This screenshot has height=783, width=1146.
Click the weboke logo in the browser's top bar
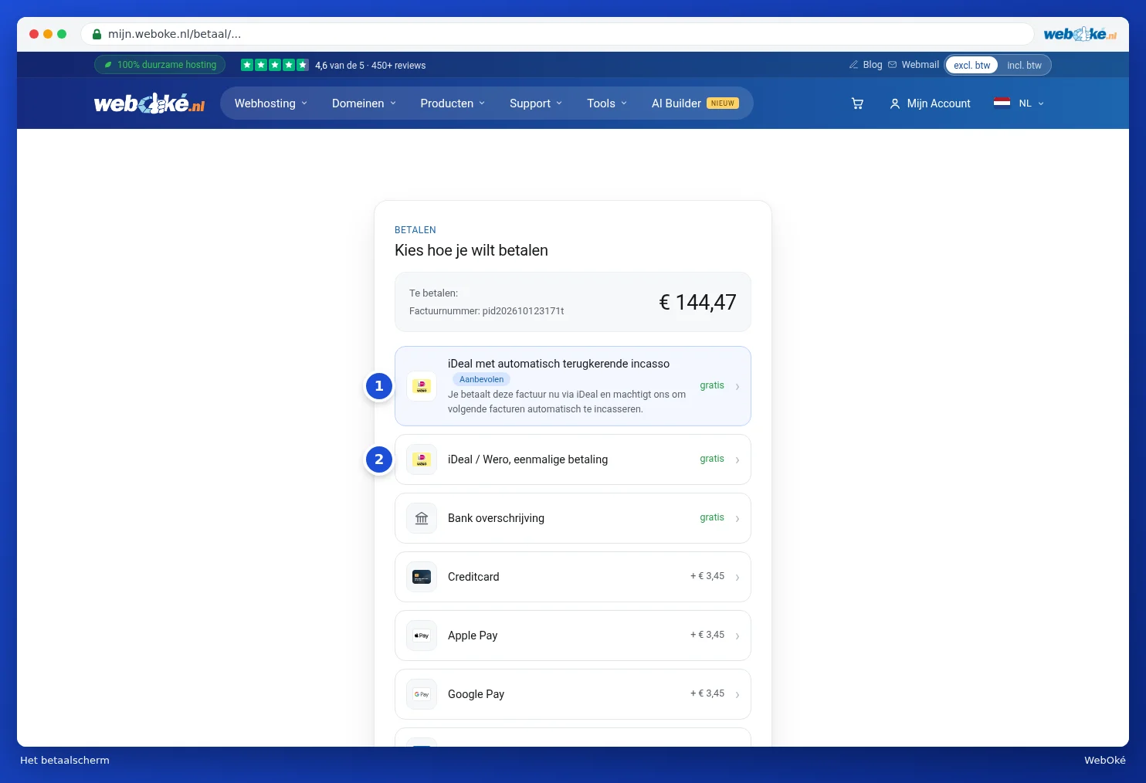pyautogui.click(x=1080, y=34)
